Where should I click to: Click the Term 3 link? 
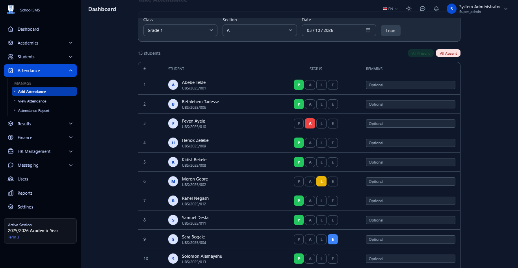pos(13,237)
